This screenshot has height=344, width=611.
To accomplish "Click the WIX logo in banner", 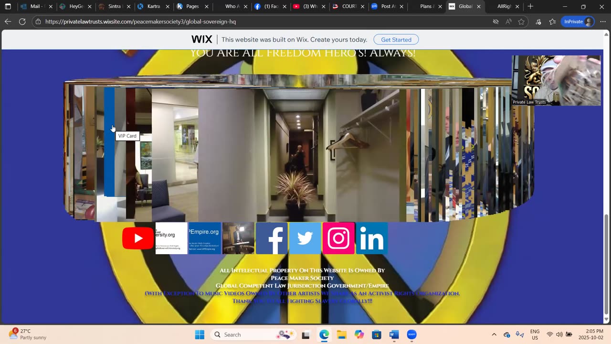I will click(201, 40).
